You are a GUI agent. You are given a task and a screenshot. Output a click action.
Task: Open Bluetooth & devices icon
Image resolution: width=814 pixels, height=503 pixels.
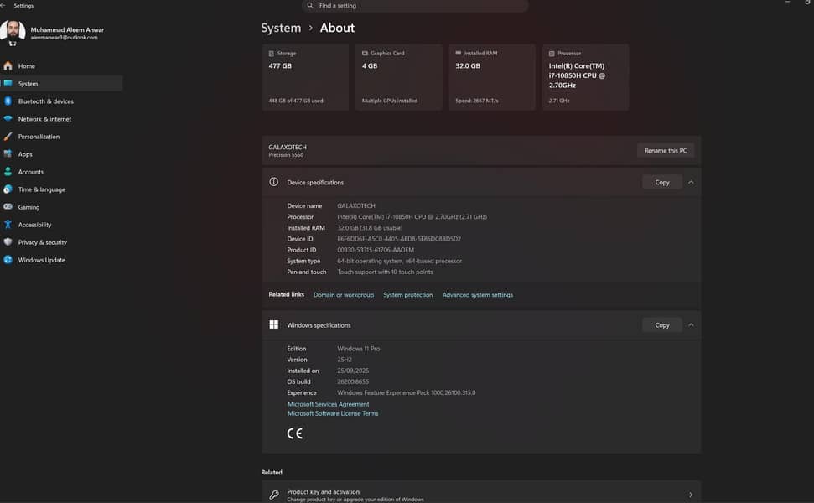8,101
